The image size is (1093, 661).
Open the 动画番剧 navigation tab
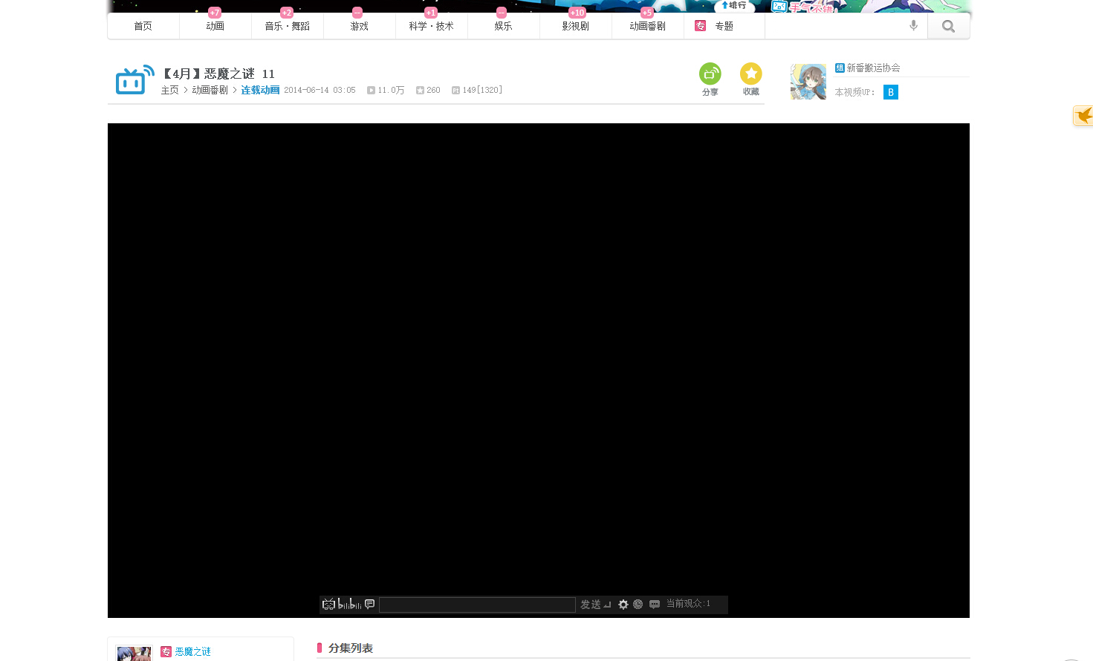pyautogui.click(x=648, y=26)
